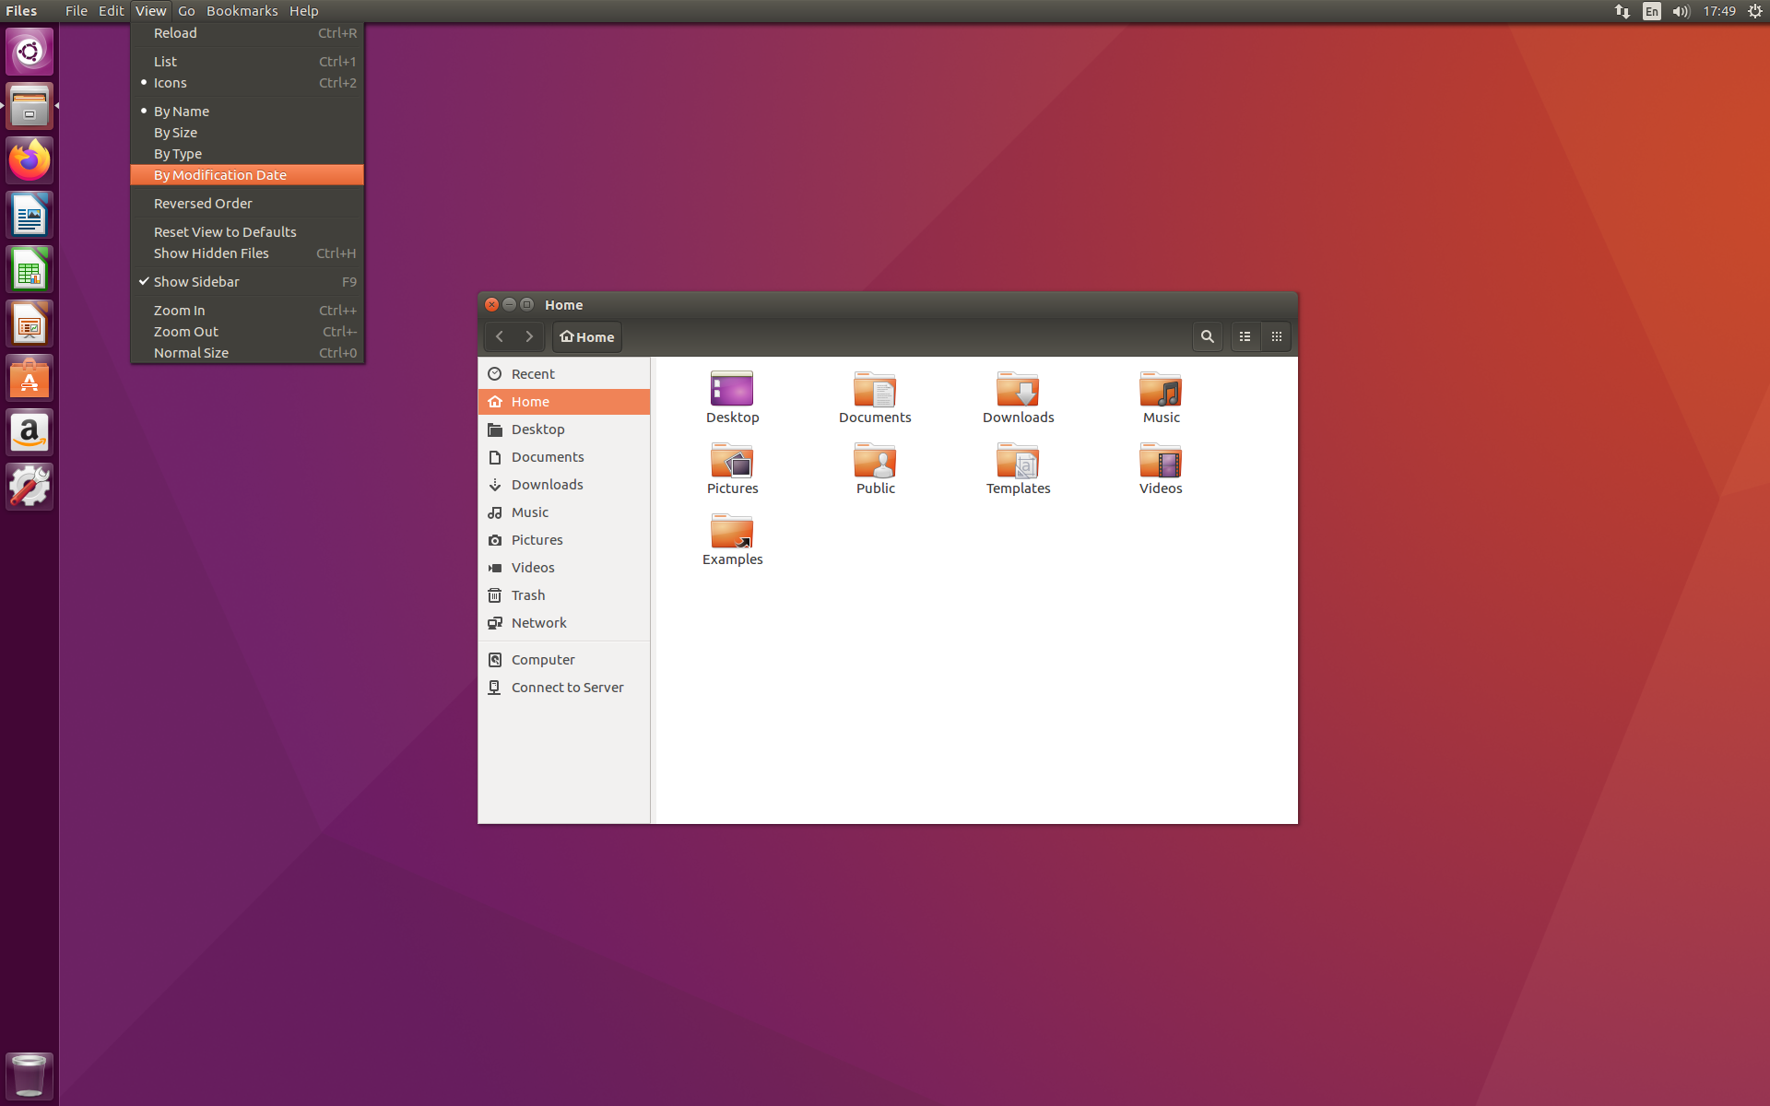Click the forward navigation arrow

point(529,336)
